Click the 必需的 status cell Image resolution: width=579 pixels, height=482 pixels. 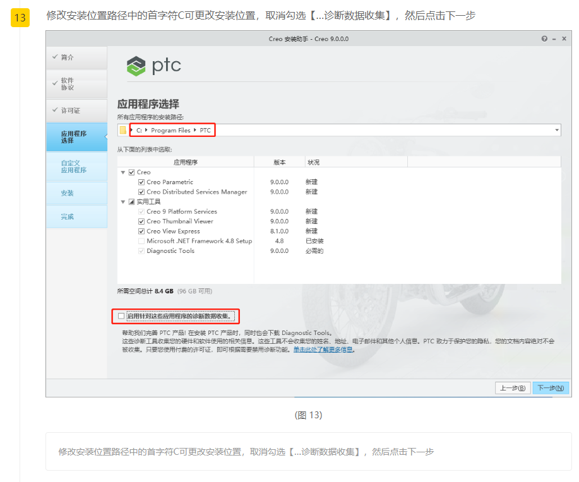pos(314,251)
